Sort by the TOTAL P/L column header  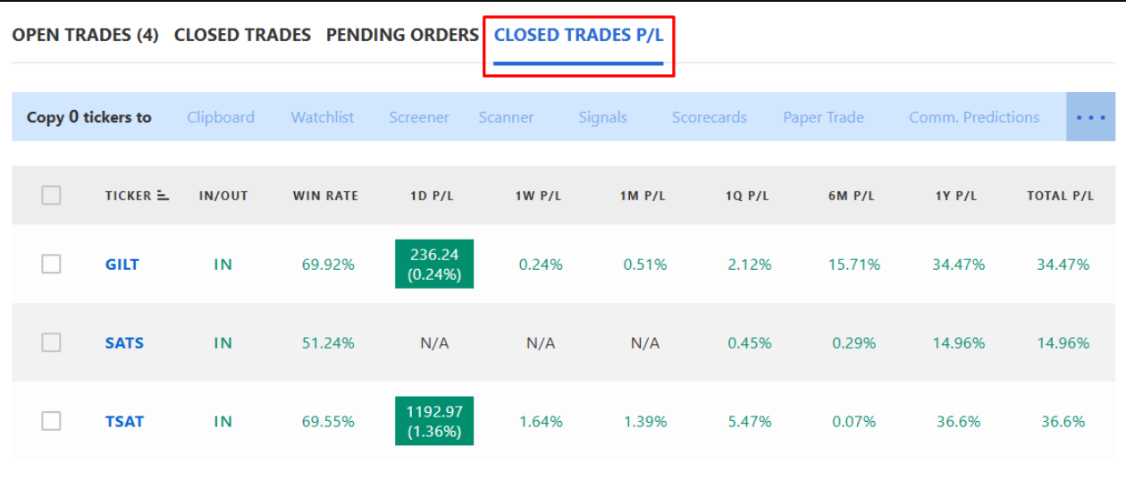coord(1060,196)
